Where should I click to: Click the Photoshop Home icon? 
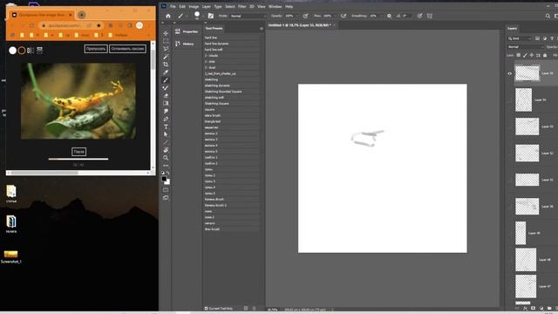[x=168, y=16]
